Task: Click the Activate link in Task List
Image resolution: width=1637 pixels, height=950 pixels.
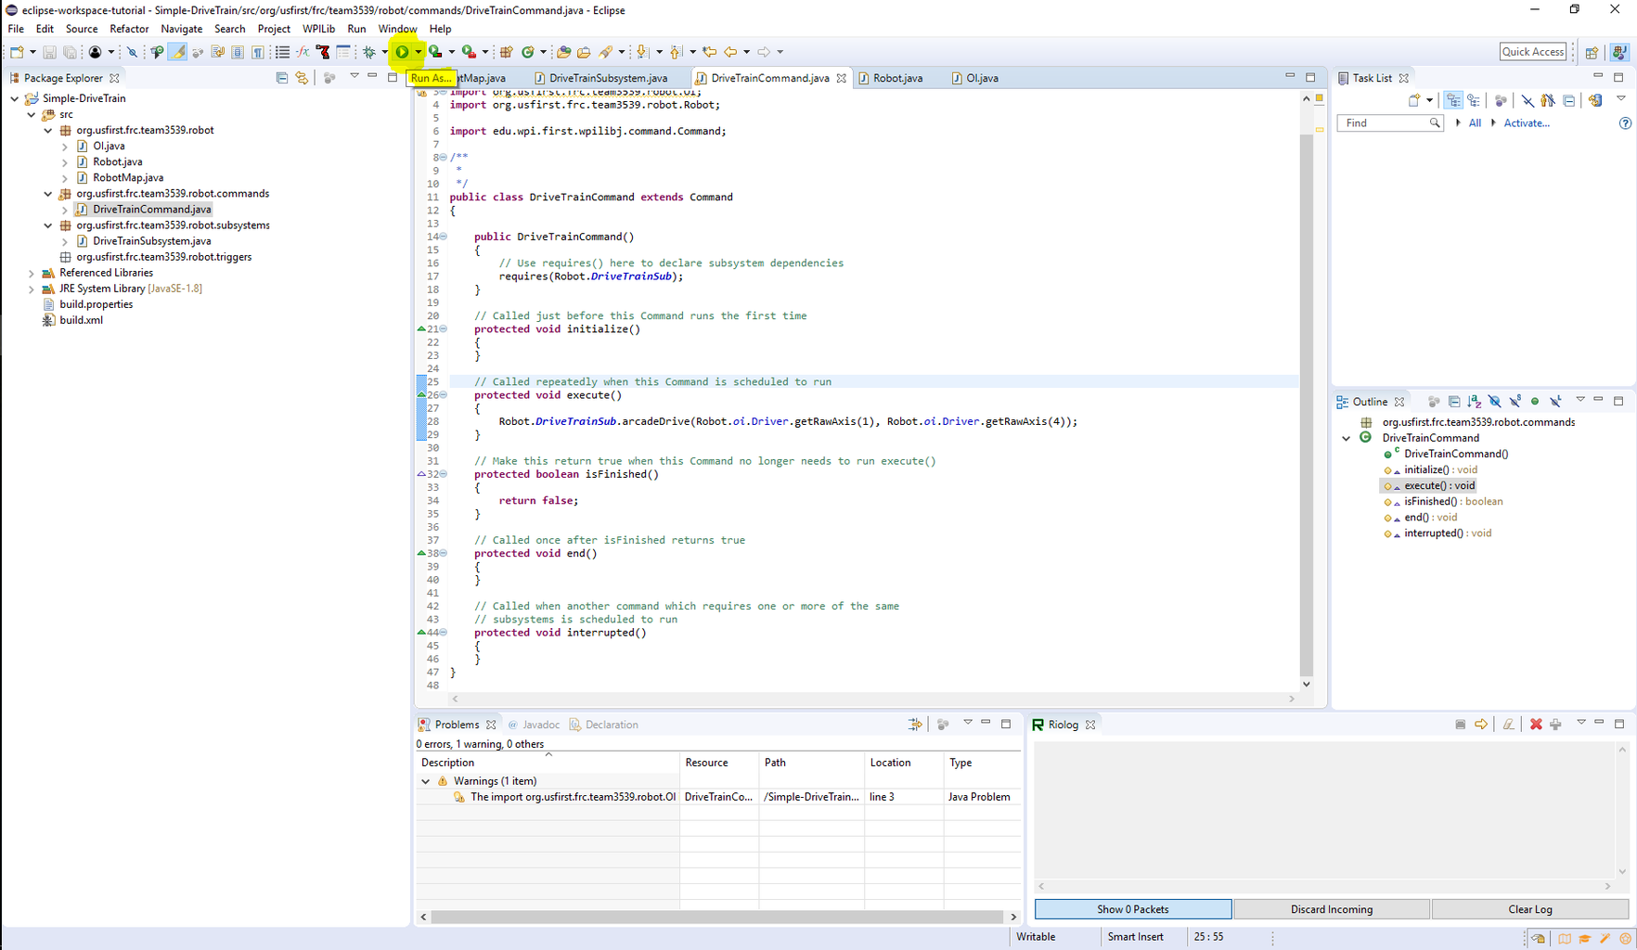Action: [1526, 122]
